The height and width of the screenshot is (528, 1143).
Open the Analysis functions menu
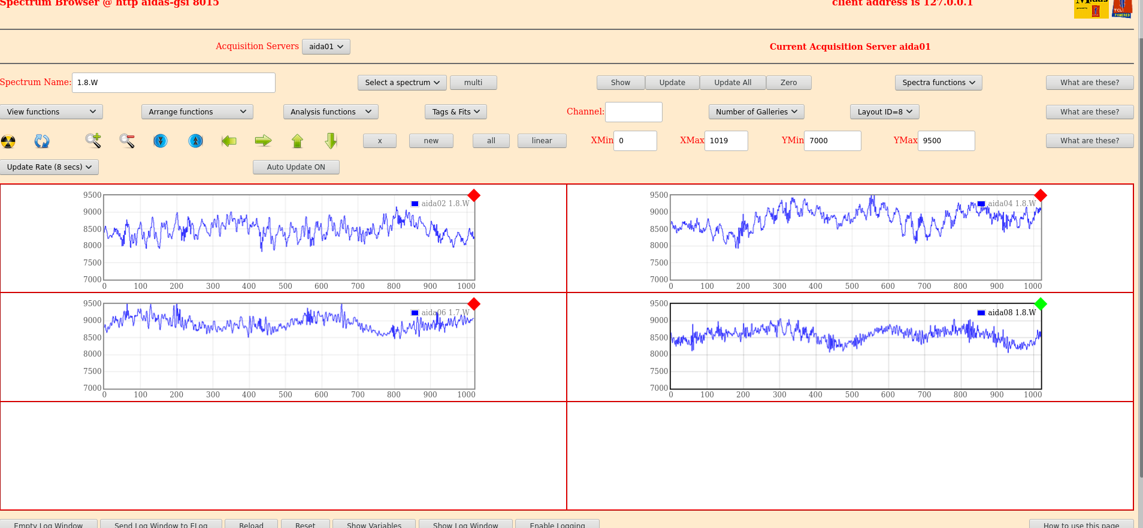click(x=330, y=112)
